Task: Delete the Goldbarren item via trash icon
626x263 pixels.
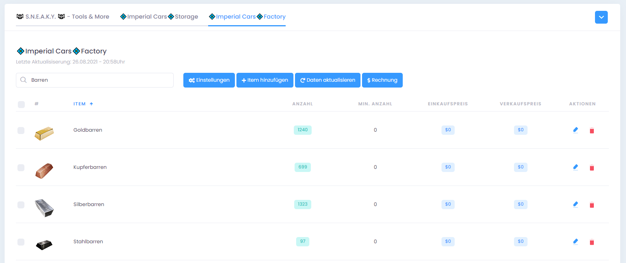Action: pyautogui.click(x=592, y=131)
